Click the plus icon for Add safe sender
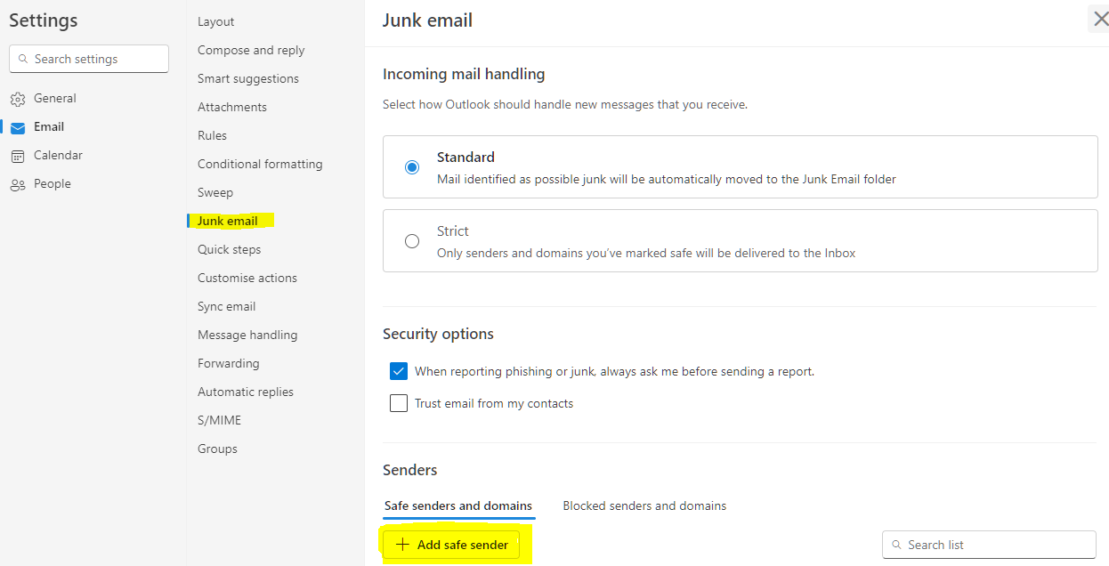Screen dimensions: 1109x566 [403, 545]
